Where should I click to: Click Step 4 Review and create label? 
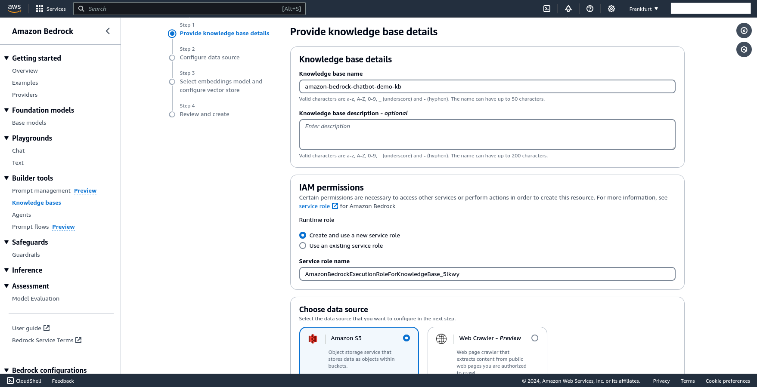click(205, 114)
